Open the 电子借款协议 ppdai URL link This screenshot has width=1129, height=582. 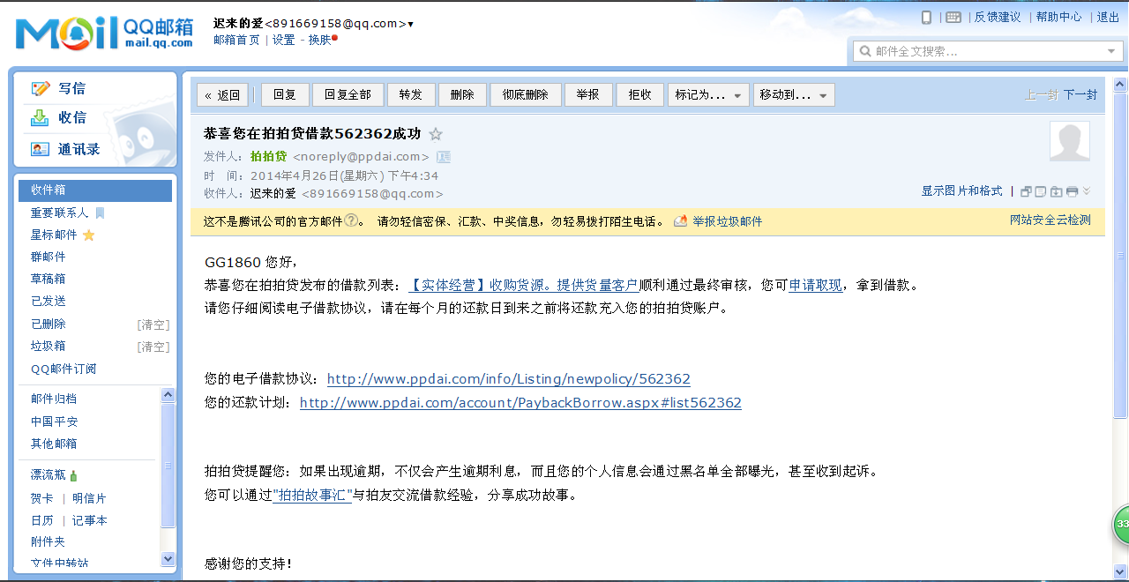509,379
